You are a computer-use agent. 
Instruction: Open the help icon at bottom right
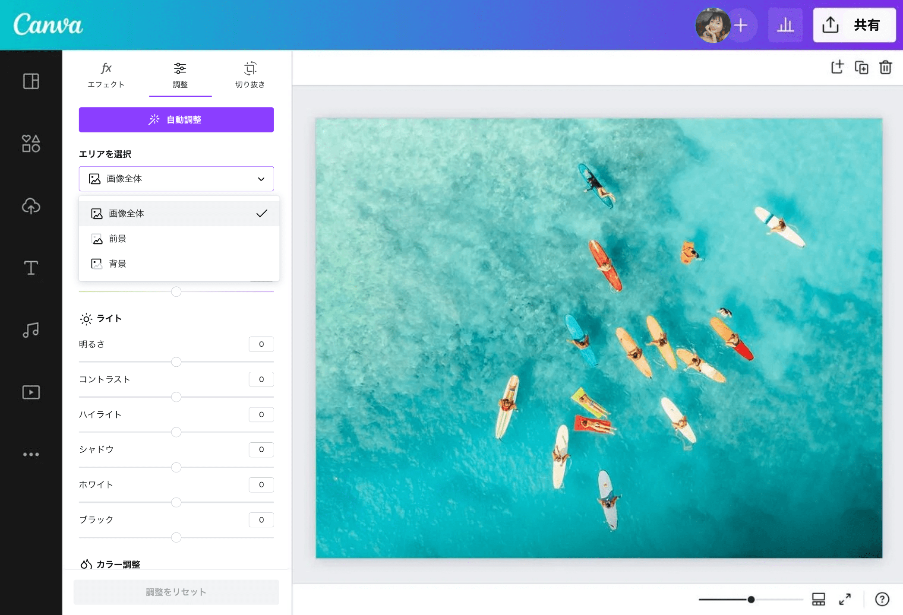(x=882, y=599)
